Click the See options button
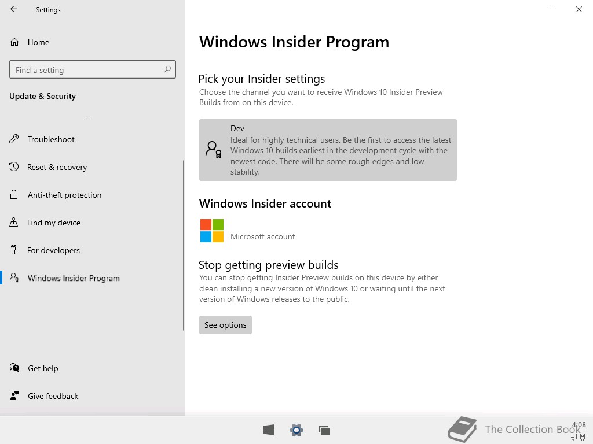The image size is (593, 444). coord(225,325)
